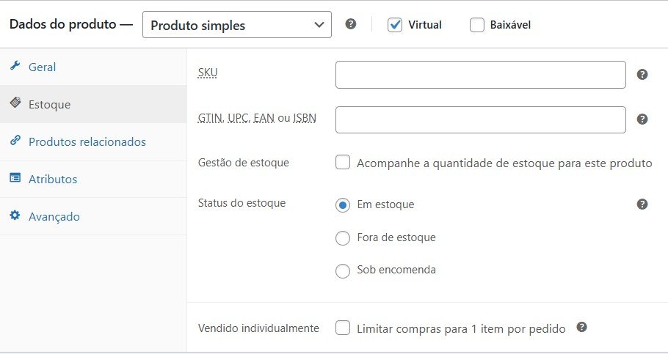Click the help icon for sold individually
This screenshot has height=354, width=668.
click(x=581, y=328)
